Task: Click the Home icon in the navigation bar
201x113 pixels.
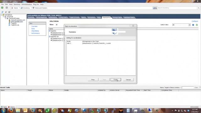Action: click(x=12, y=8)
